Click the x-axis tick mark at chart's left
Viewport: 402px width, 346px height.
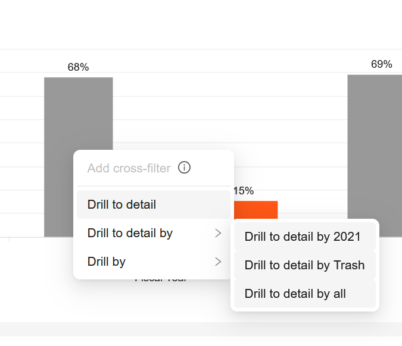pyautogui.click(x=8, y=239)
